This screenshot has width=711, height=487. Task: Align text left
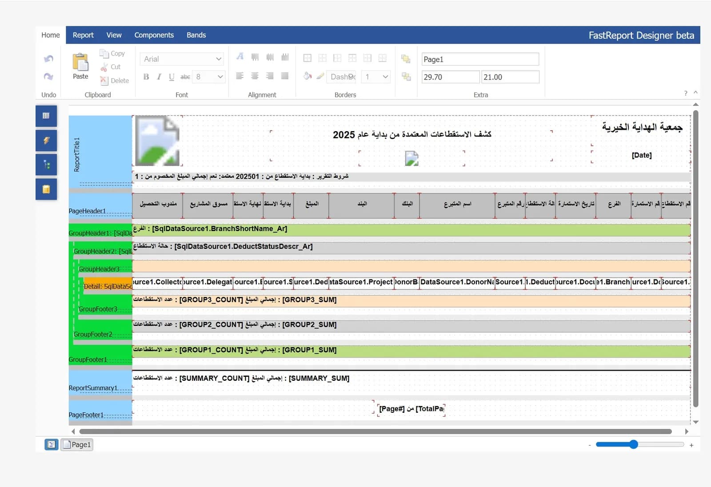240,76
